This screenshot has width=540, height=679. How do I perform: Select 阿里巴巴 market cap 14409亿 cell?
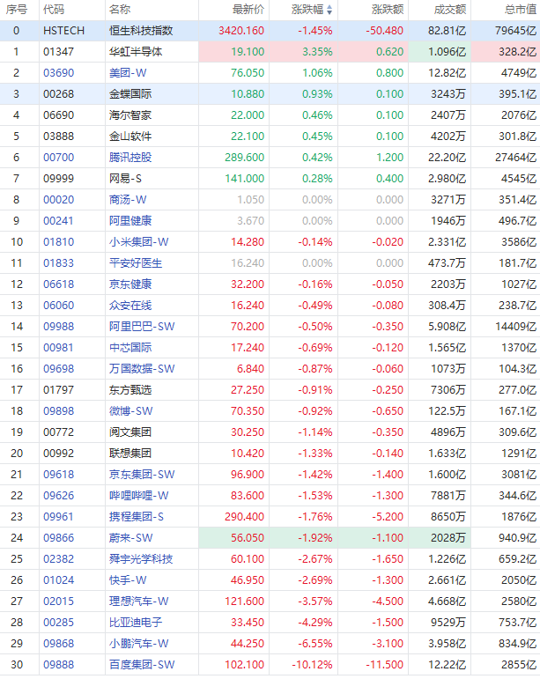515,327
